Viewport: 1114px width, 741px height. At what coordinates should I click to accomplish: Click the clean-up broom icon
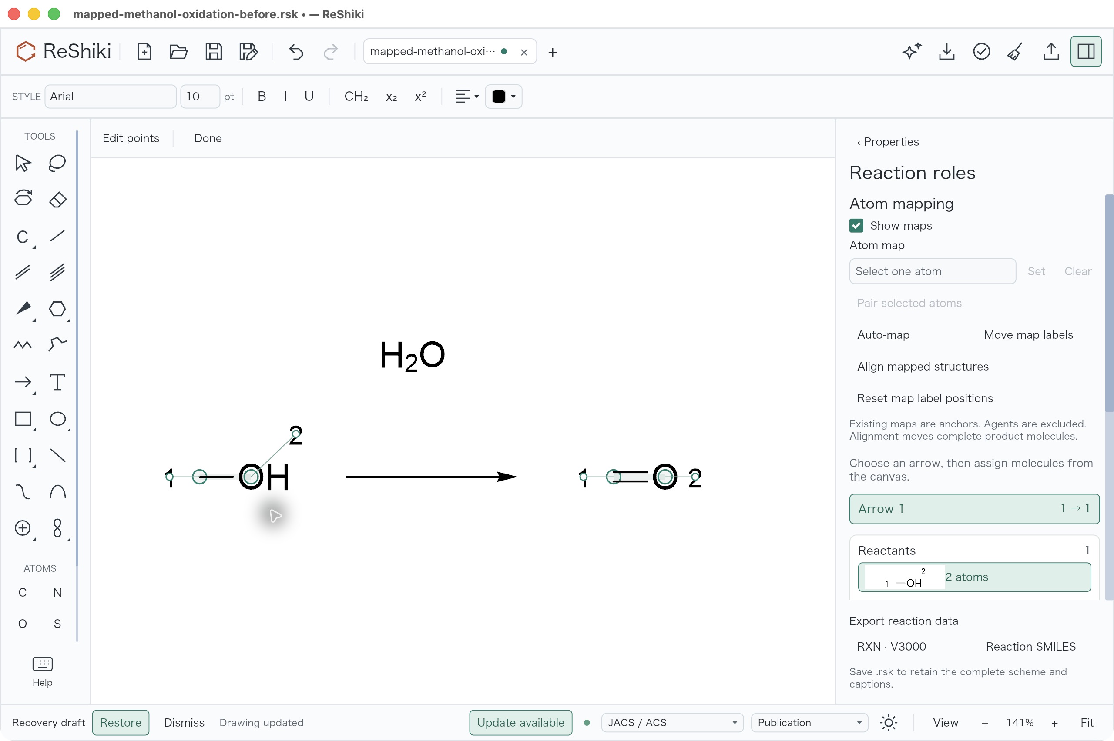point(1016,51)
